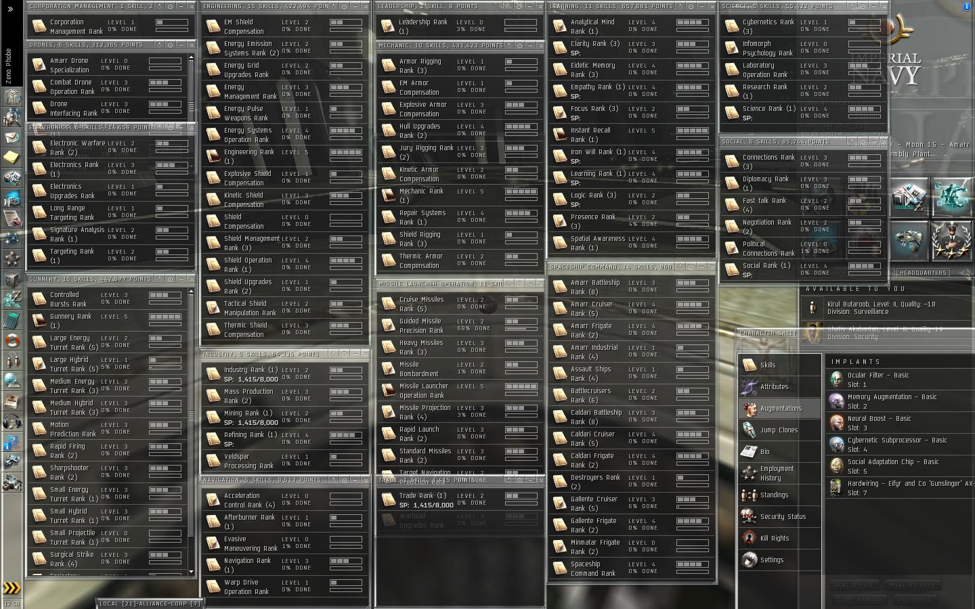Open Employment History in Character Sheet
This screenshot has width=975, height=609.
tap(779, 473)
